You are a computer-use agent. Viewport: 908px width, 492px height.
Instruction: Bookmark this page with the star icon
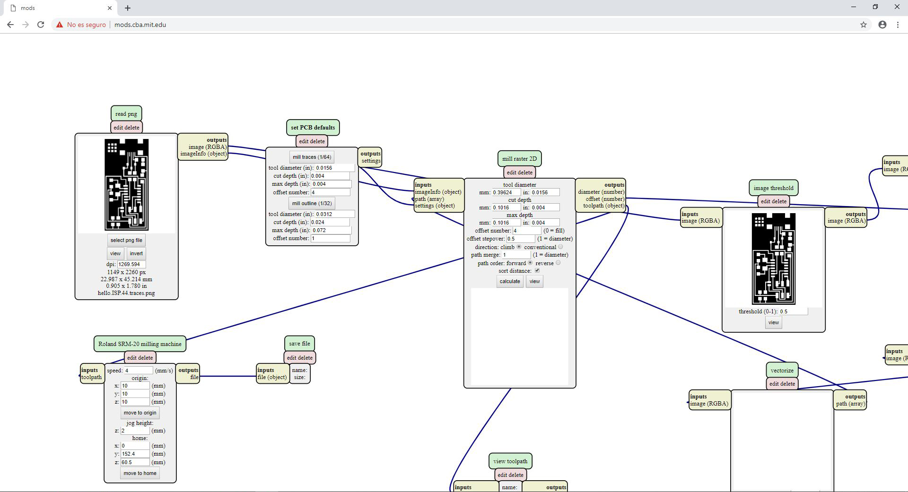tap(863, 25)
